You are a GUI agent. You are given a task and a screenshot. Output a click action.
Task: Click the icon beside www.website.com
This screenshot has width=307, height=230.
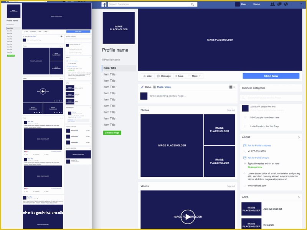[x=244, y=186]
